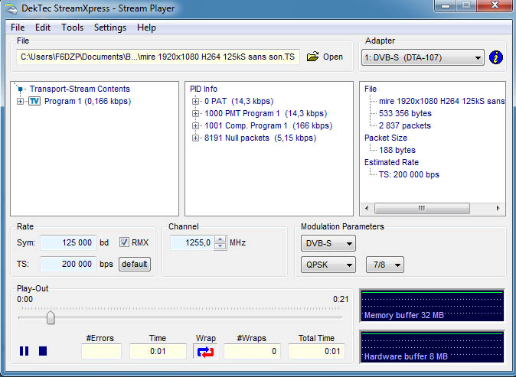This screenshot has width=516, height=377.
Task: Expand the 0 PAT PID entry
Action: [196, 101]
